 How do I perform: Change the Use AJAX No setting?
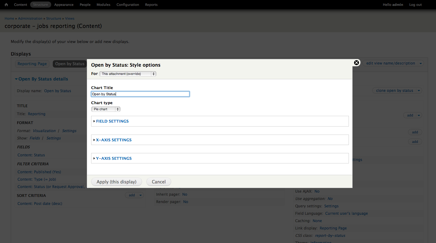point(317,191)
